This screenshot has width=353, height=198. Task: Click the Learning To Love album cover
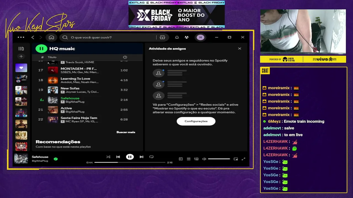53,80
